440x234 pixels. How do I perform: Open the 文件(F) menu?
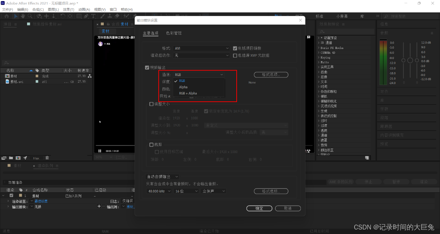(7, 9)
